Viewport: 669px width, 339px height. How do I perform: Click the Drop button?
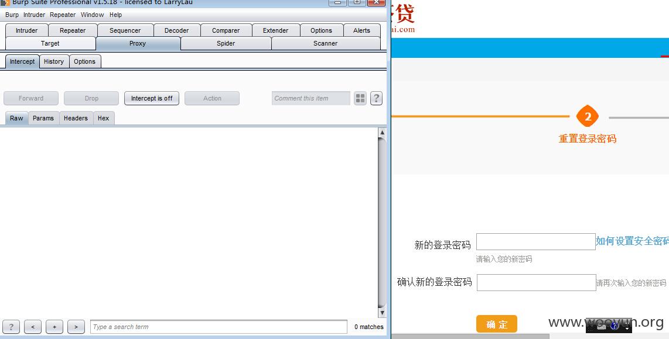tap(91, 98)
